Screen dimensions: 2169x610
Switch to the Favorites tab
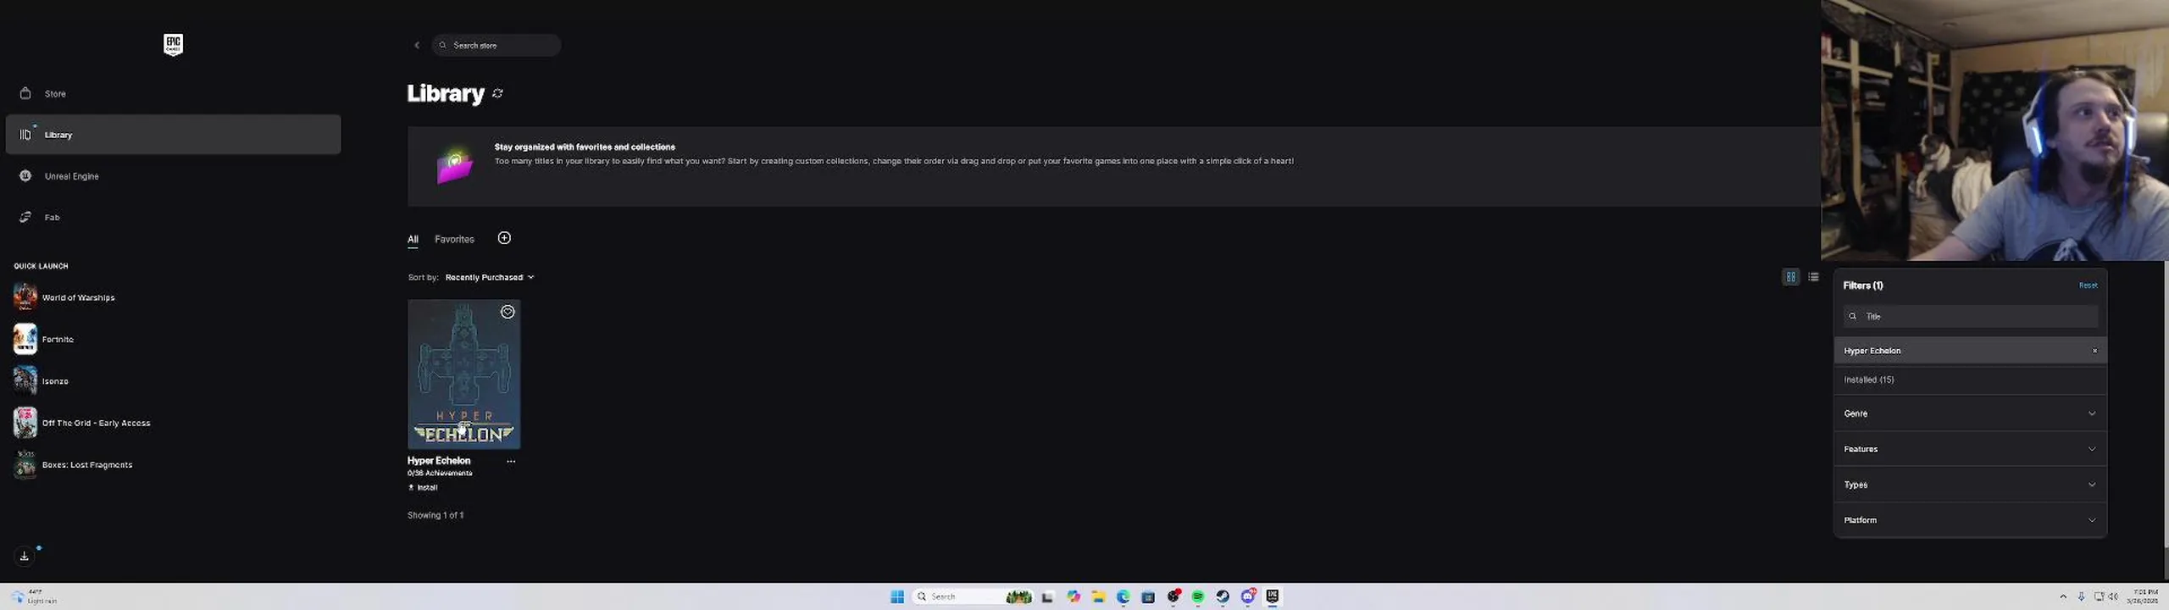coord(454,240)
